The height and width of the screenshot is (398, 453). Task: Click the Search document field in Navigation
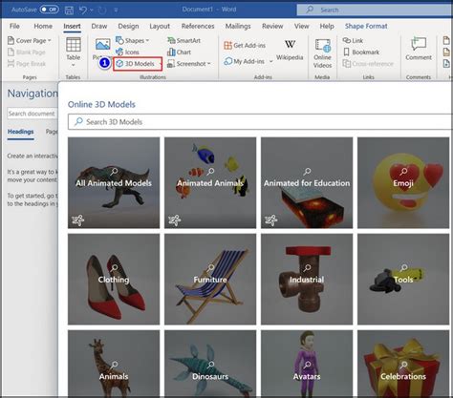click(32, 114)
